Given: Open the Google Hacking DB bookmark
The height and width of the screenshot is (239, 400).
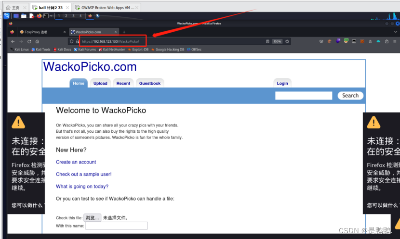Looking at the screenshot, I should tap(168, 50).
